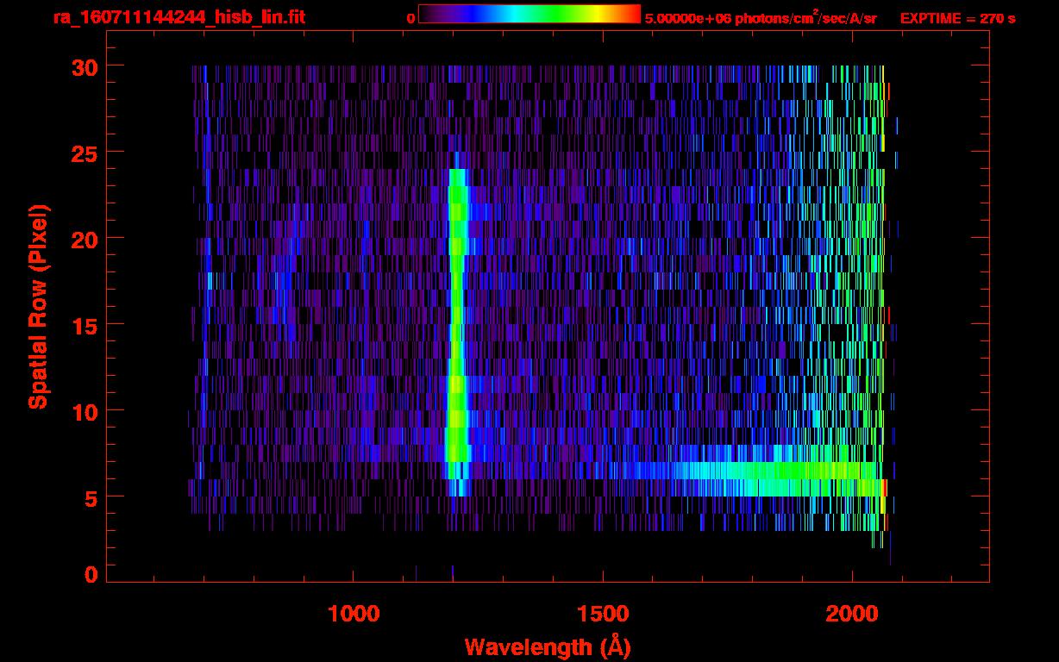Click the colorbar minimum label 0

point(410,18)
